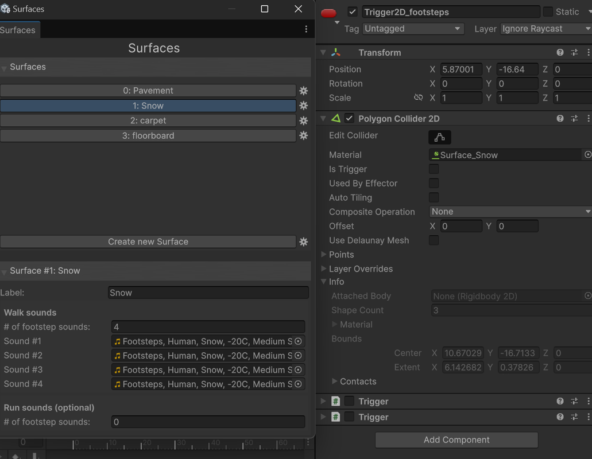592x459 pixels.
Task: Click the gear icon next to Pavement surface
Action: (x=303, y=91)
